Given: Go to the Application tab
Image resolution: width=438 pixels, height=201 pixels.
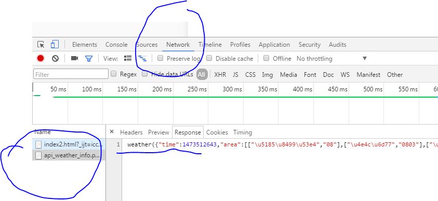Looking at the screenshot, I should [x=274, y=45].
